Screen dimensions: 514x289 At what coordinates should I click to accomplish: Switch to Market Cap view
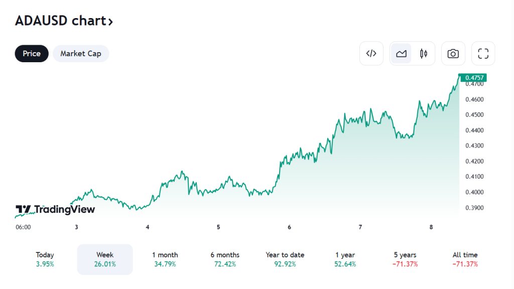(x=81, y=54)
